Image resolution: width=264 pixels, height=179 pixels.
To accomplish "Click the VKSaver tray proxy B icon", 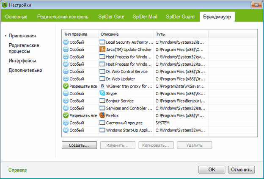I will (102, 86).
